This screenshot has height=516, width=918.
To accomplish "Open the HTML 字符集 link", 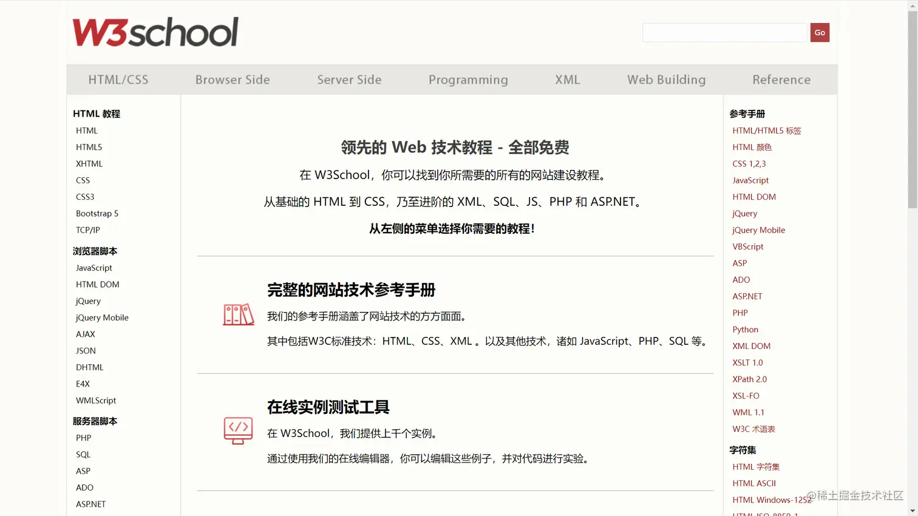I will (756, 467).
